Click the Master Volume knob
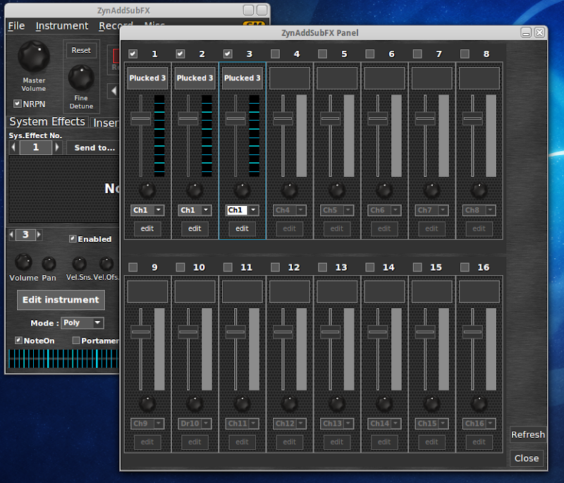The image size is (564, 483). click(x=33, y=56)
